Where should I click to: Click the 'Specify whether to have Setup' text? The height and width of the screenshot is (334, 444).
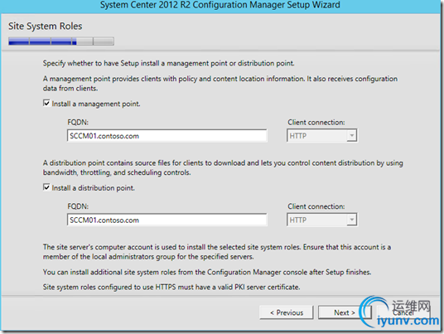tap(168, 63)
